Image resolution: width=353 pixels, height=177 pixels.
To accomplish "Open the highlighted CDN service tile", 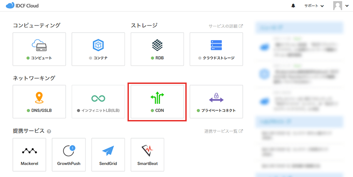I will [157, 102].
